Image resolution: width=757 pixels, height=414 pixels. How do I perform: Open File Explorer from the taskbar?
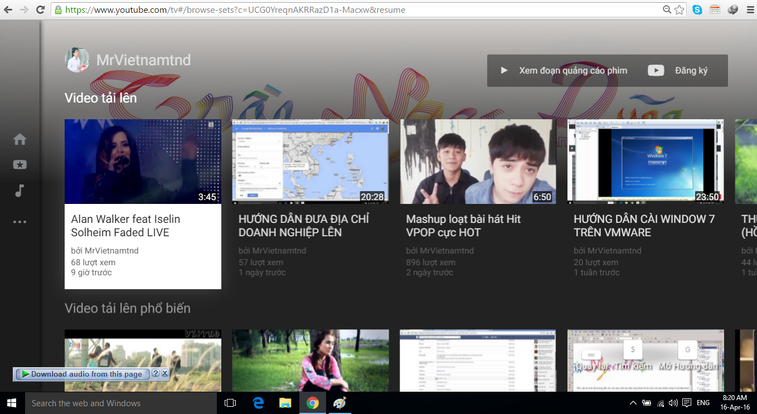[x=285, y=403]
